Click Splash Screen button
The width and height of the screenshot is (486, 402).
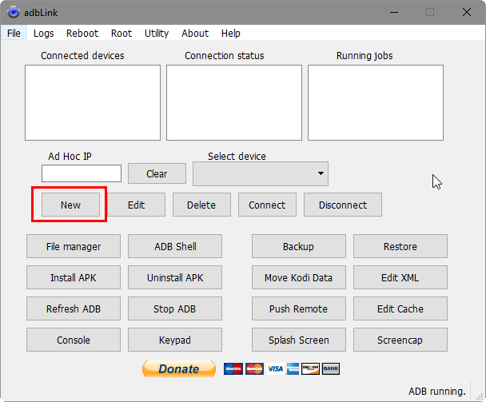point(299,340)
